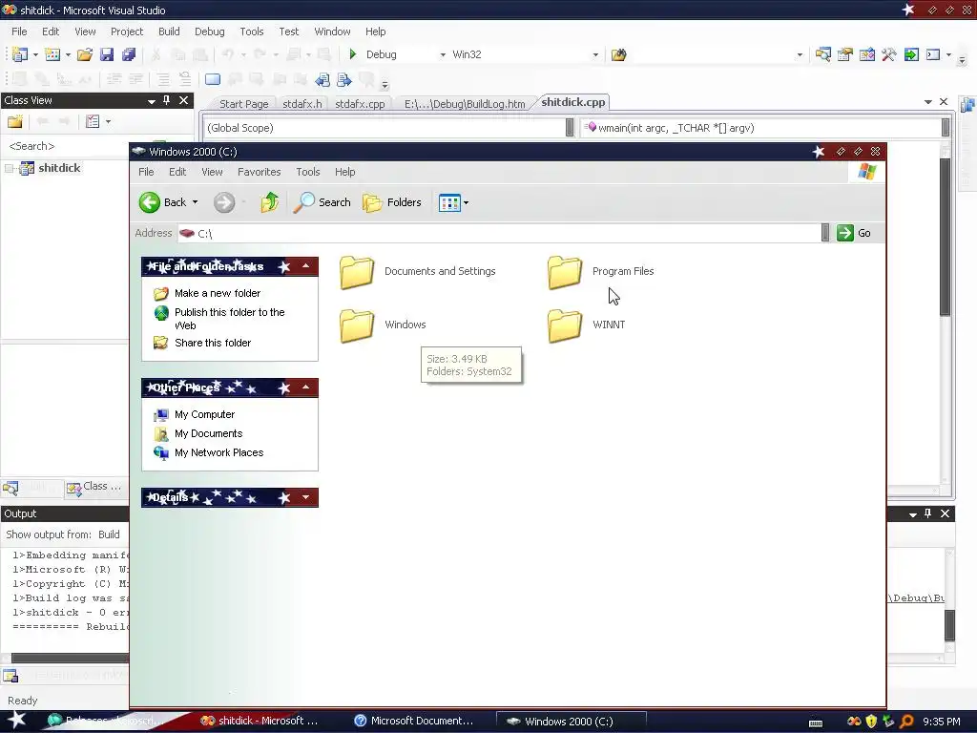
Task: Open Find combo box dropdown in toolbar
Action: click(800, 54)
